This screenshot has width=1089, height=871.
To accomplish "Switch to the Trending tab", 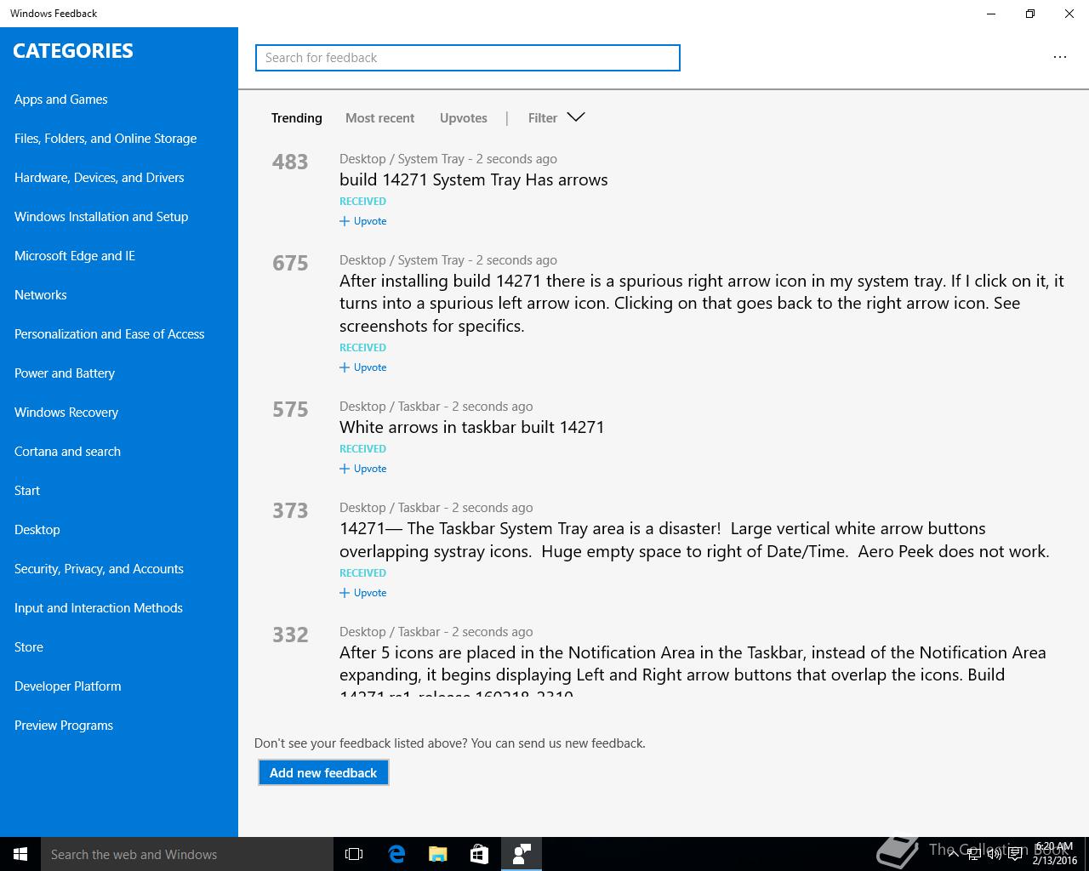I will (x=297, y=118).
